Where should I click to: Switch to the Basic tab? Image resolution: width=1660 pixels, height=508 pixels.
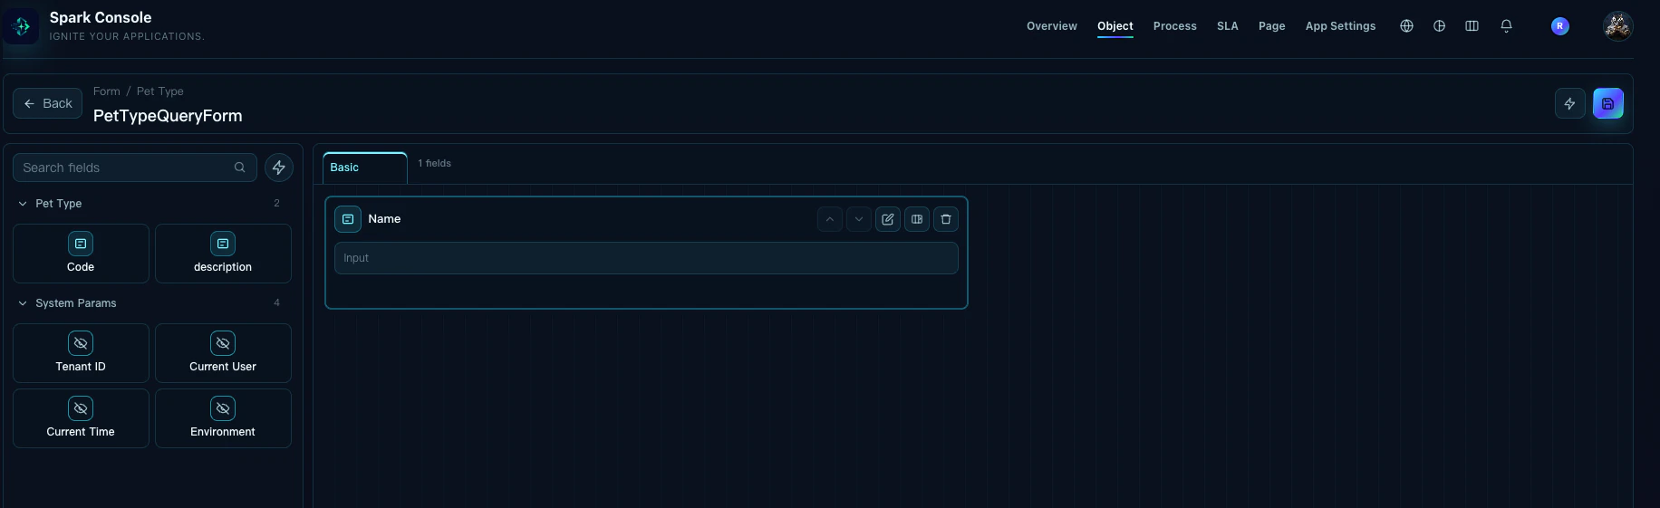365,168
